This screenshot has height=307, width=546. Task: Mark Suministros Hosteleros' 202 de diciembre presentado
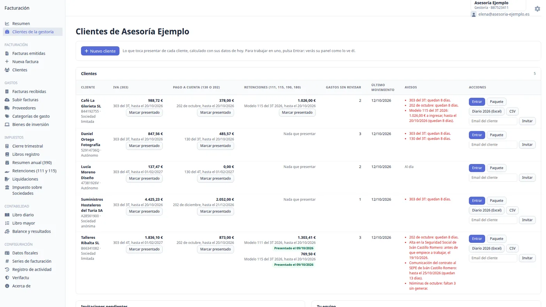216,212
